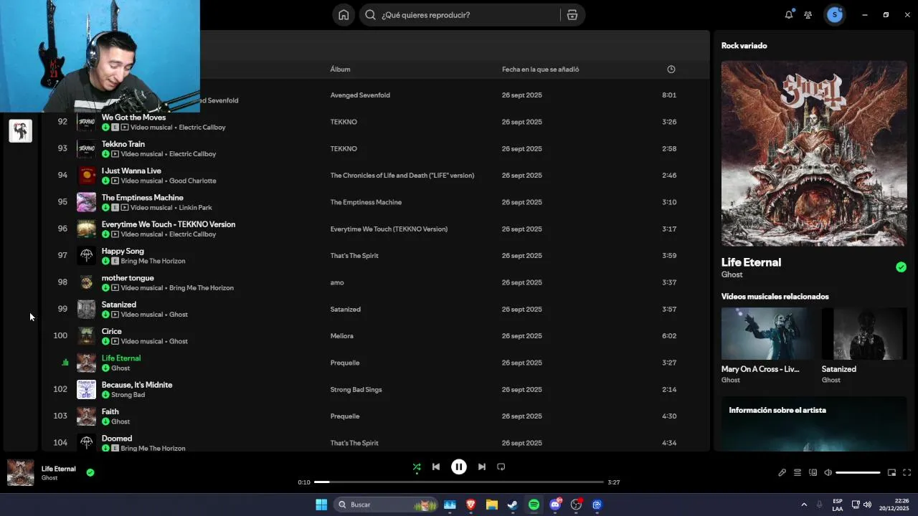Open the Browse icon in search bar
Screen dimensions: 918x516
[572, 15]
